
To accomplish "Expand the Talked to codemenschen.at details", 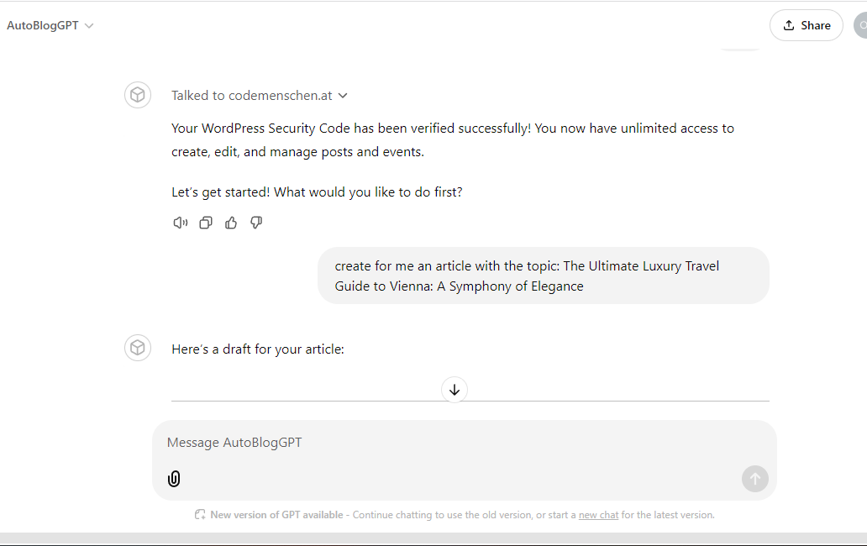I will (x=260, y=96).
